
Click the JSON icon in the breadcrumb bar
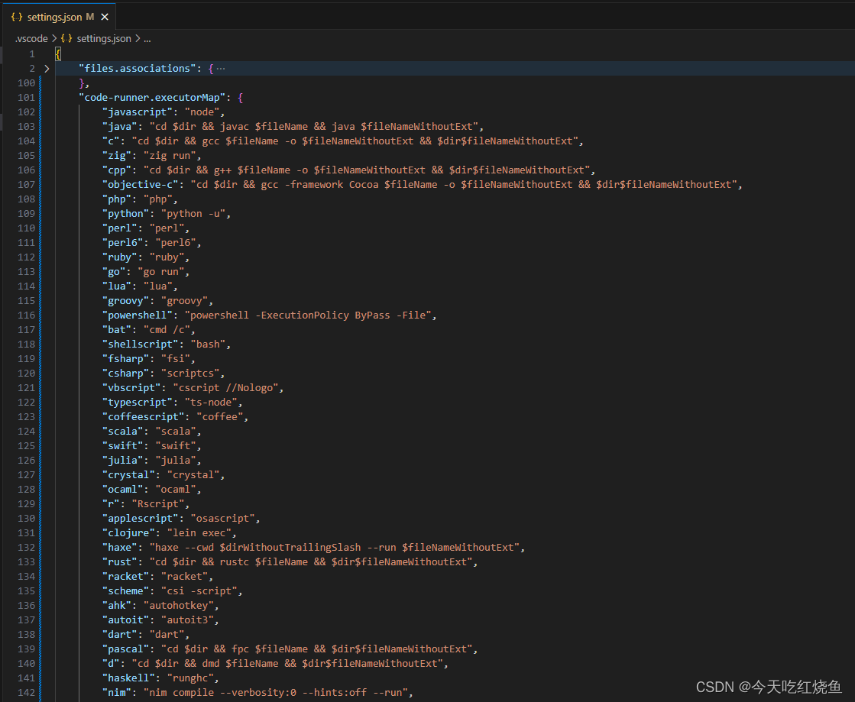point(66,37)
